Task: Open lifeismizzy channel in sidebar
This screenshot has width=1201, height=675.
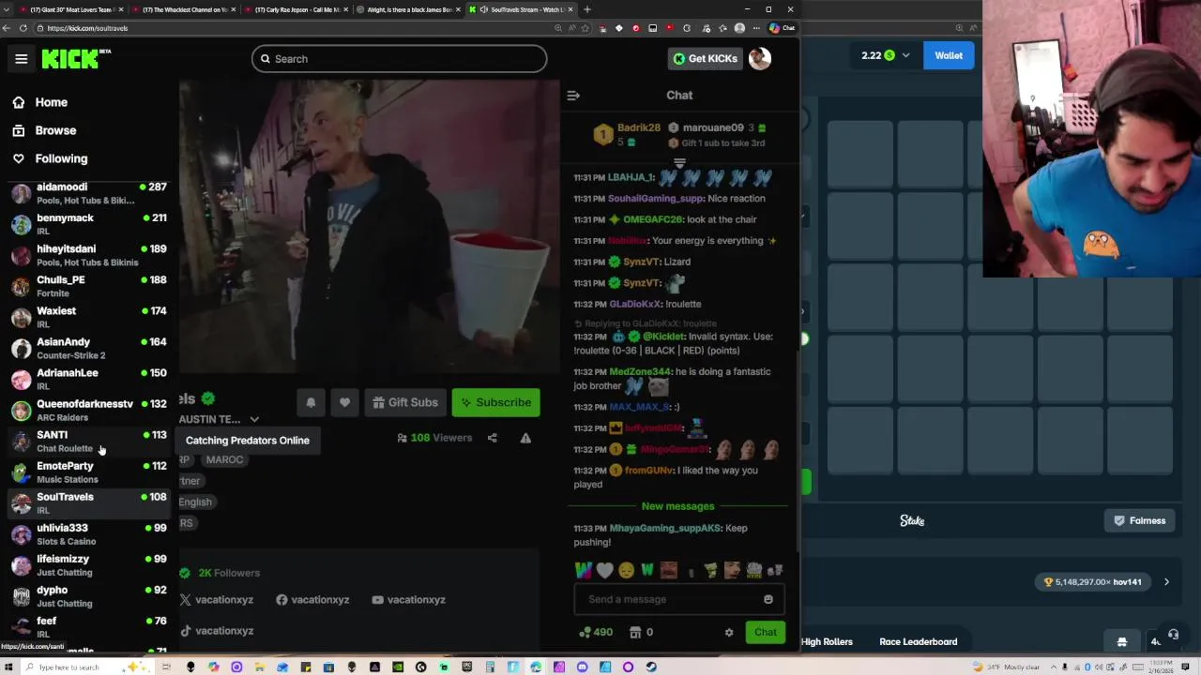Action: click(89, 564)
